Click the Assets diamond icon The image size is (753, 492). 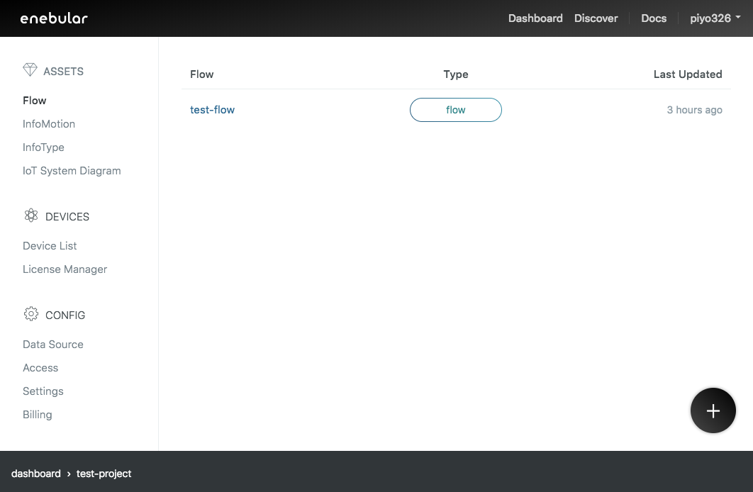click(30, 69)
